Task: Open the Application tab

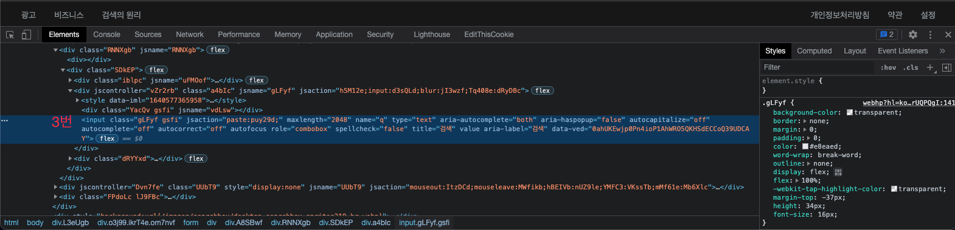Action: coord(334,35)
